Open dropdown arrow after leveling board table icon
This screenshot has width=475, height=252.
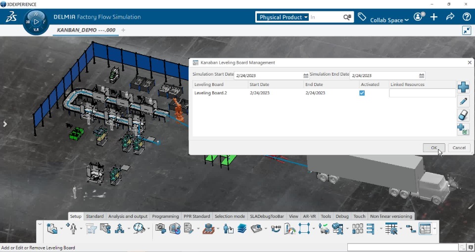click(x=435, y=228)
